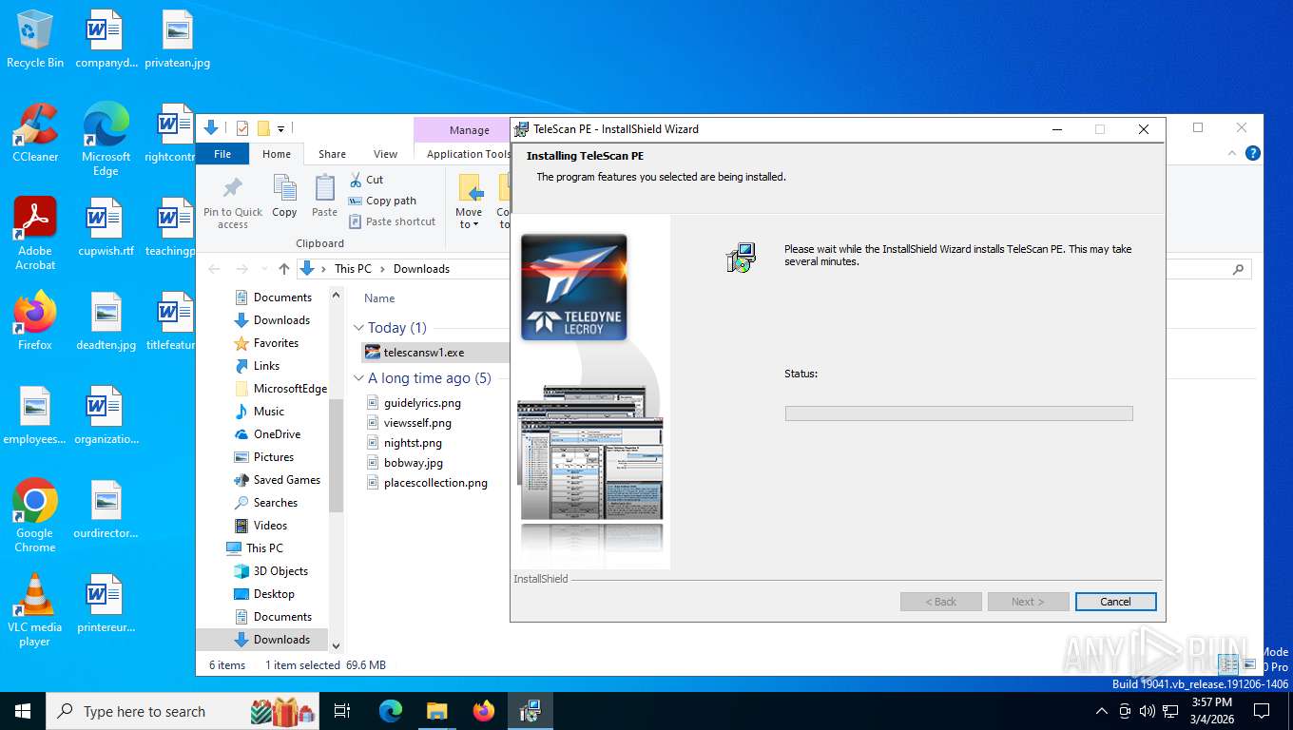Click Downloads in the address bar
This screenshot has width=1293, height=730.
421,269
